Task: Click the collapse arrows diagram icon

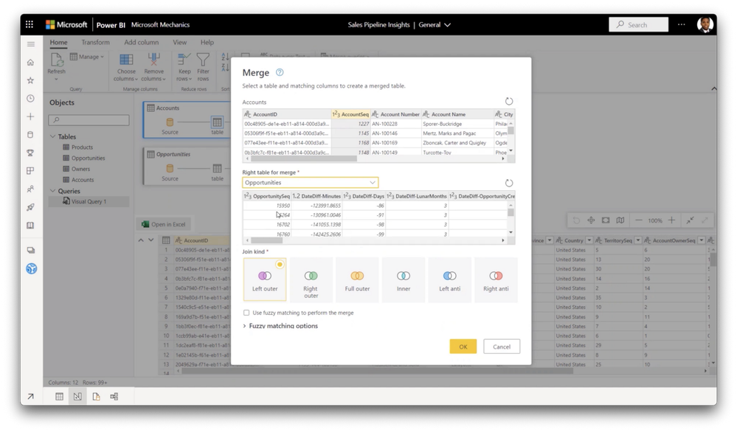Action: (690, 220)
